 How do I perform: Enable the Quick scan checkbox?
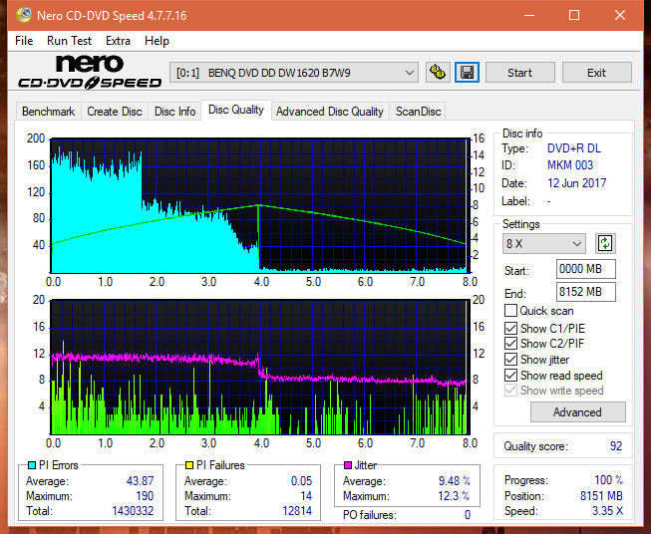[510, 311]
